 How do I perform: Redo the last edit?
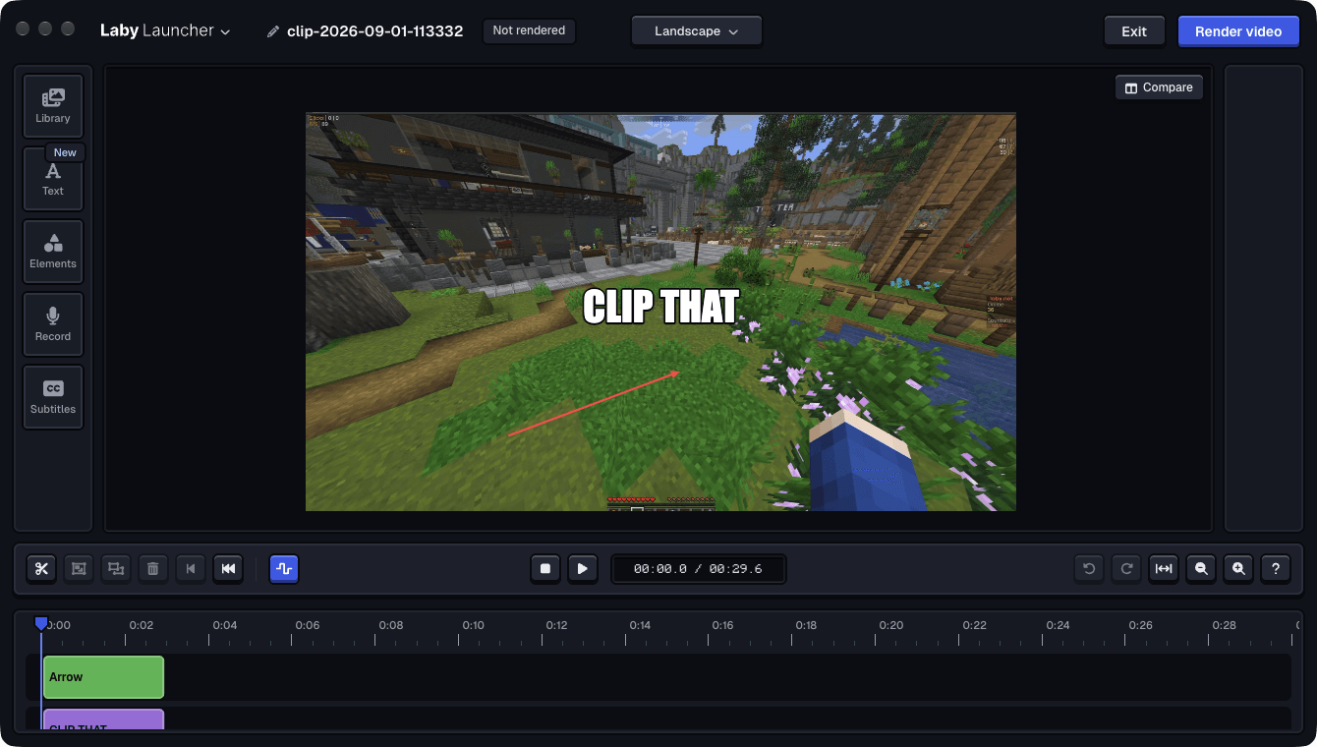pos(1126,568)
